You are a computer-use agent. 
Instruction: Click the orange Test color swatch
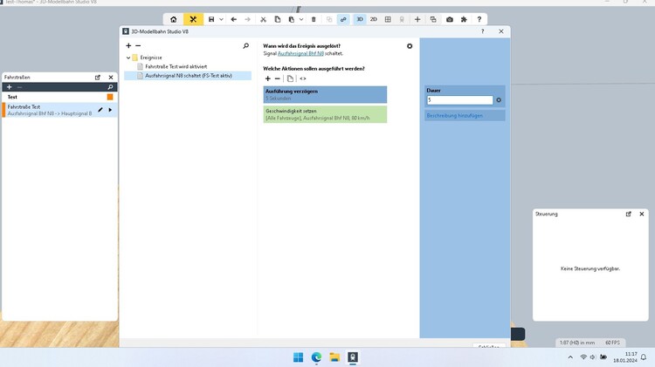coord(110,97)
